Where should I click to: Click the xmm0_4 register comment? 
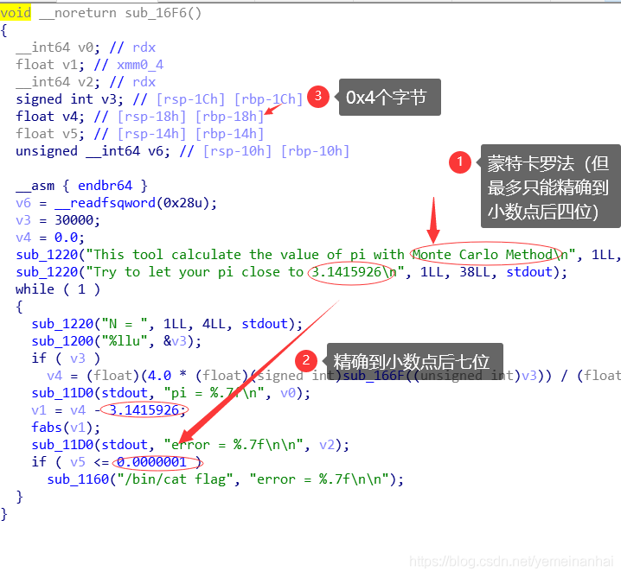(140, 65)
